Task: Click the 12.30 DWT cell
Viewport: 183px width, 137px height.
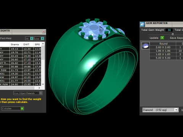Action: tap(28, 49)
